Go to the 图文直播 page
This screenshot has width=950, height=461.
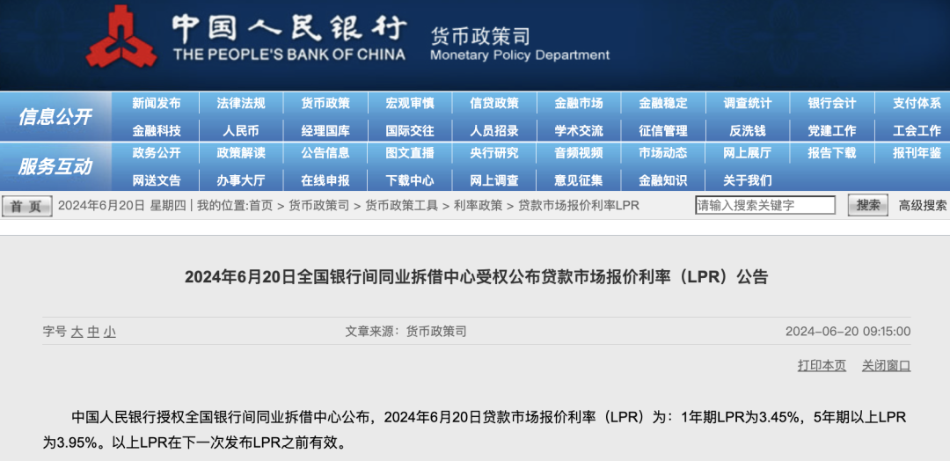click(410, 153)
